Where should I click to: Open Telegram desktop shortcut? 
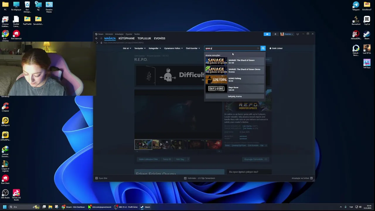356,6
